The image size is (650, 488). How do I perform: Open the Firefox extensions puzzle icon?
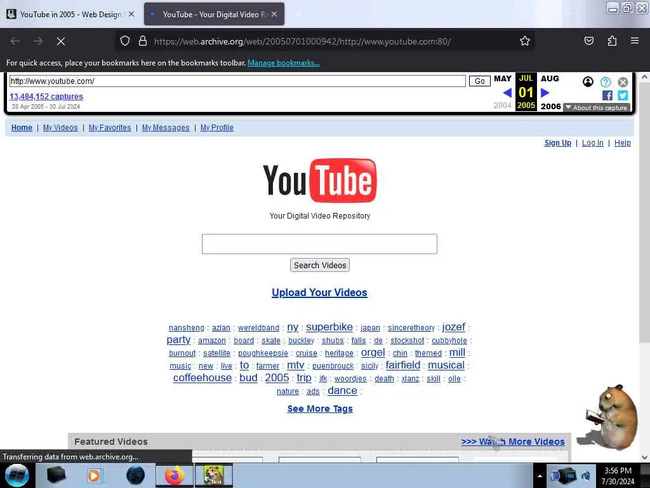coord(612,41)
